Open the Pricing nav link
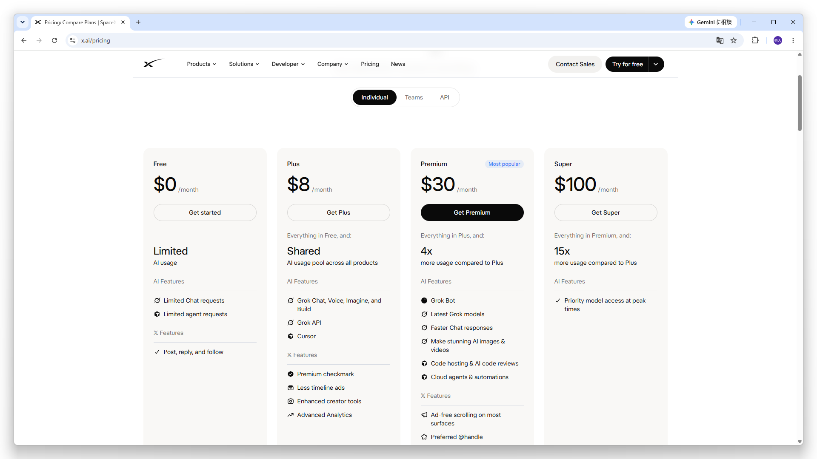The image size is (817, 459). coord(370,64)
